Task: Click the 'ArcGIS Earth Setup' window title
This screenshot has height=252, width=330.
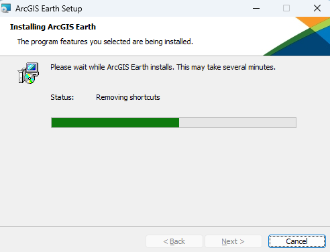Action: coord(49,9)
